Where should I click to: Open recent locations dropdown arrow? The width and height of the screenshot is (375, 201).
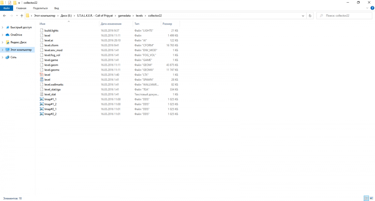pos(17,16)
